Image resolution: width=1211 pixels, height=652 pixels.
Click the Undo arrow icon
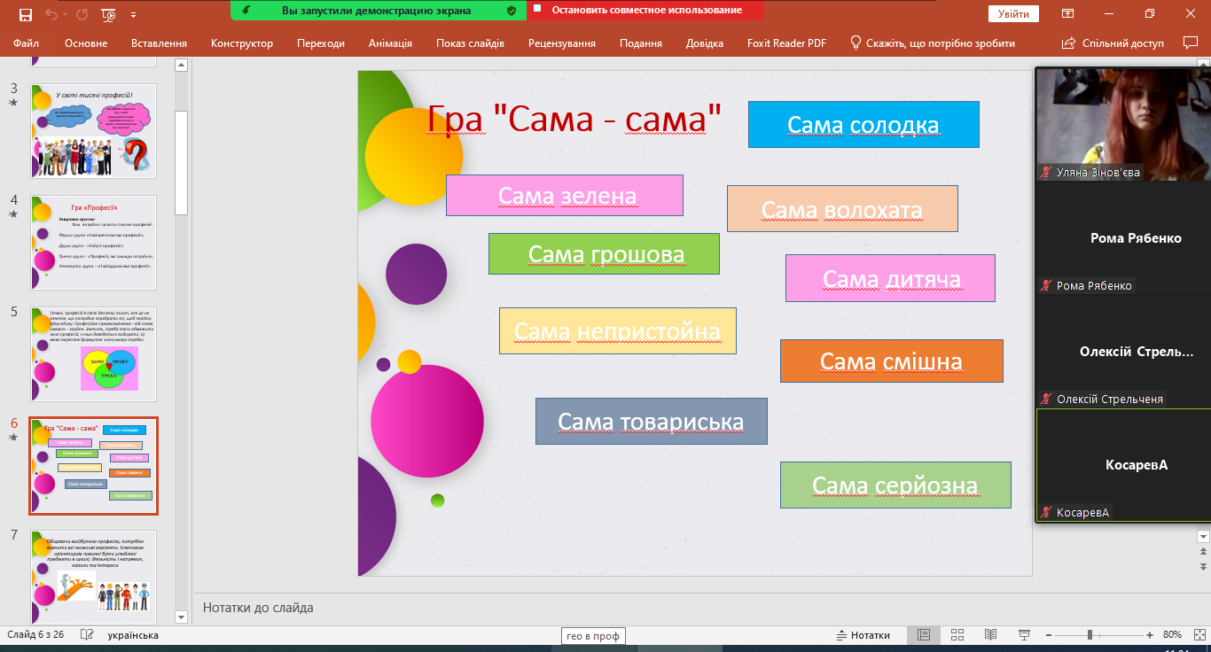tap(51, 14)
